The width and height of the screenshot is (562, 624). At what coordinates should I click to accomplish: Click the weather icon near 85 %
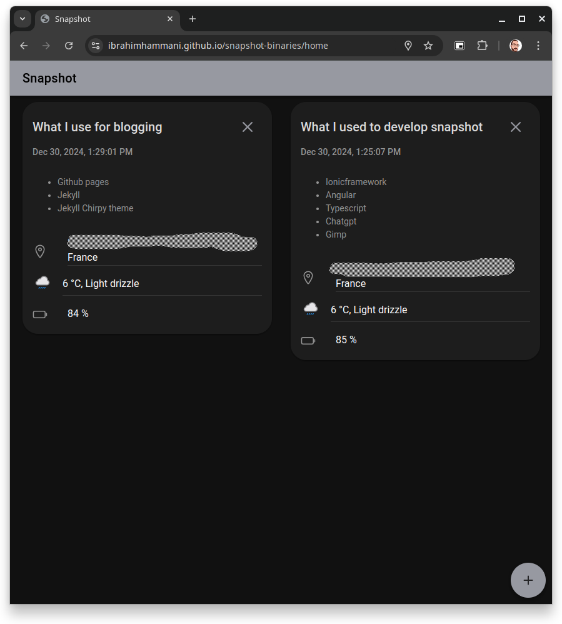(309, 308)
